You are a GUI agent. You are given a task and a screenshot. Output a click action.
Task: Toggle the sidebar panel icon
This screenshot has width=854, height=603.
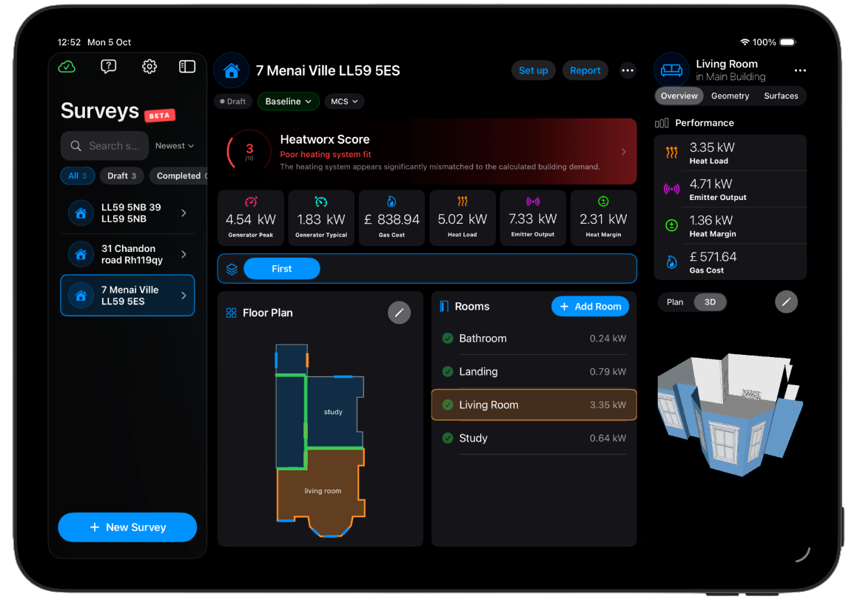pyautogui.click(x=187, y=67)
